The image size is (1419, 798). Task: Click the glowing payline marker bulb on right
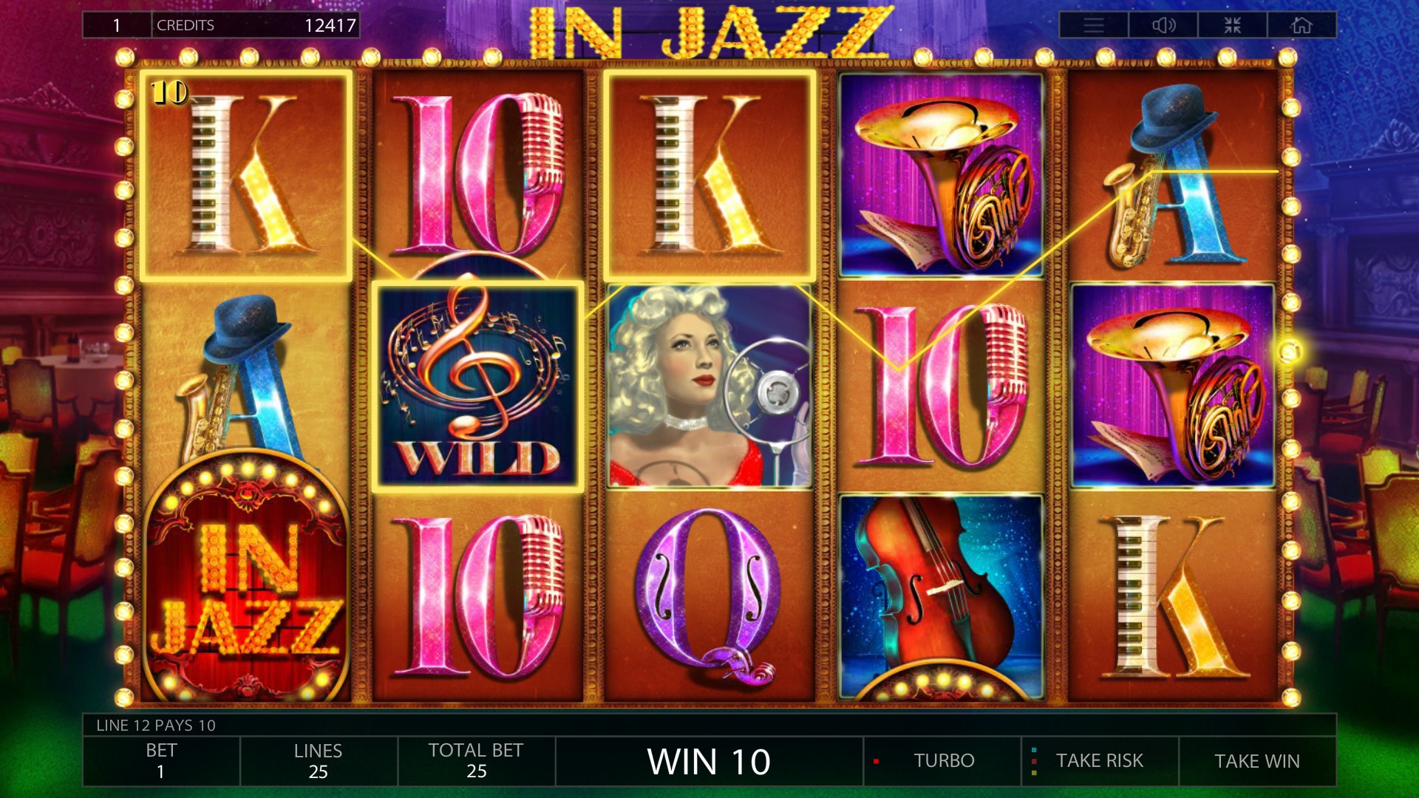(1290, 351)
